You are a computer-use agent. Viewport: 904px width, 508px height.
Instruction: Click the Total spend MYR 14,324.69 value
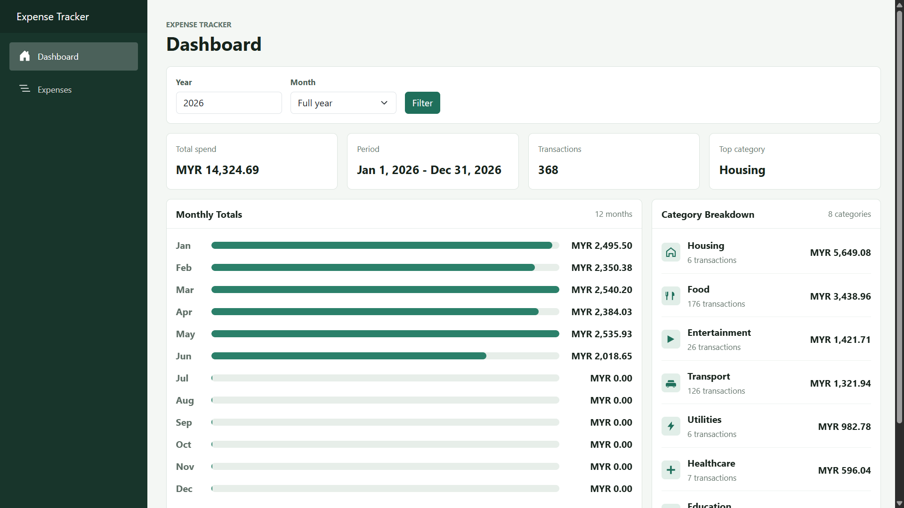point(218,170)
